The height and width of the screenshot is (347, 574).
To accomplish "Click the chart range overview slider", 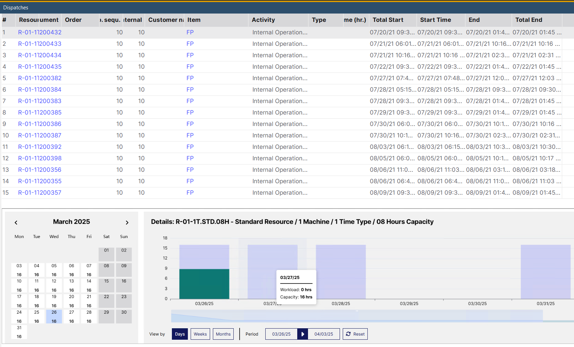I will tap(357, 316).
